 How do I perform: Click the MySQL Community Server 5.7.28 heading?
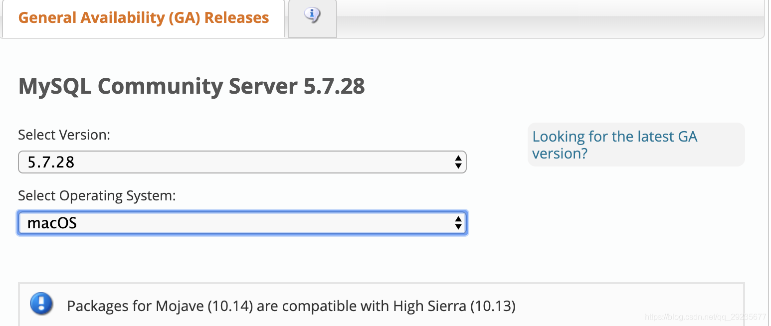(x=191, y=86)
